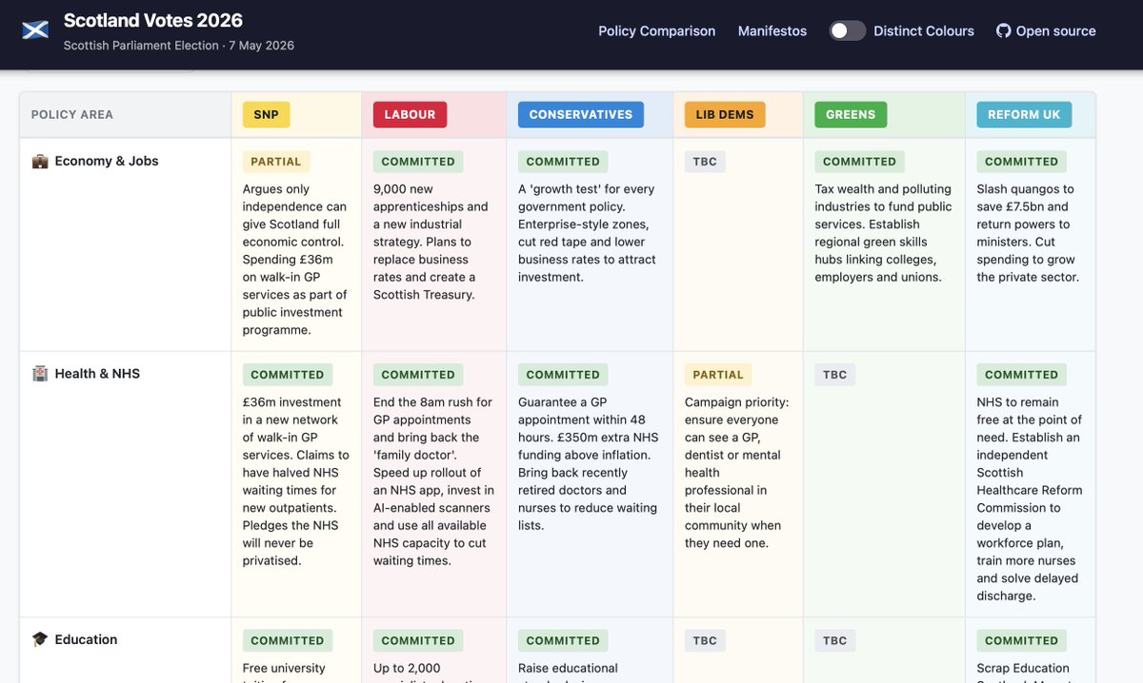Select the SNP party badge

click(267, 114)
